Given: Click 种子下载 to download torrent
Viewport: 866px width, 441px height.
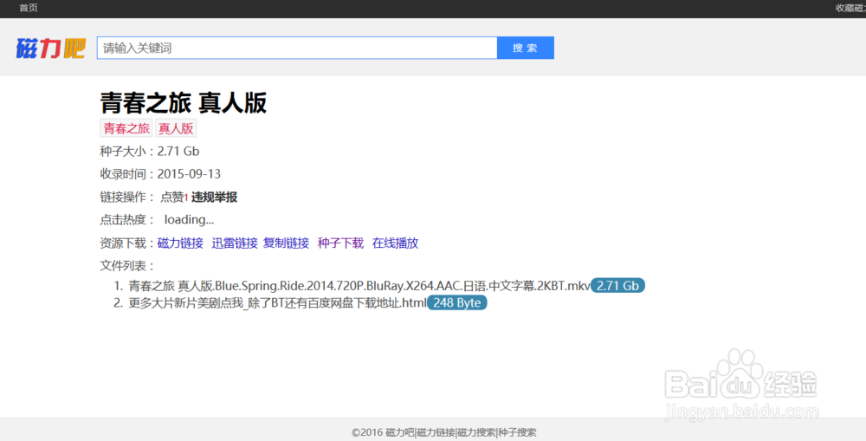Looking at the screenshot, I should pos(340,243).
